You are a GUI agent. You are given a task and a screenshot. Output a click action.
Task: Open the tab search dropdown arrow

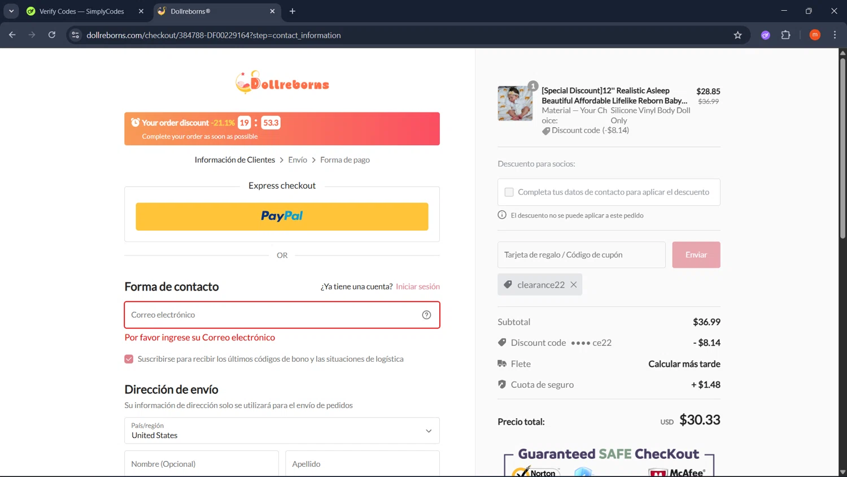click(x=11, y=11)
